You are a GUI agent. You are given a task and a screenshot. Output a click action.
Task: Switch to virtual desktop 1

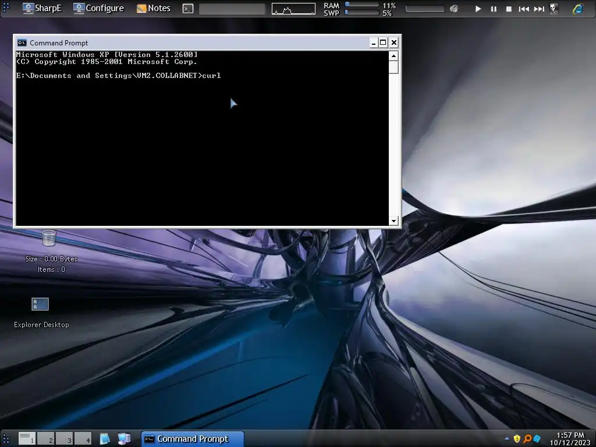[x=27, y=438]
